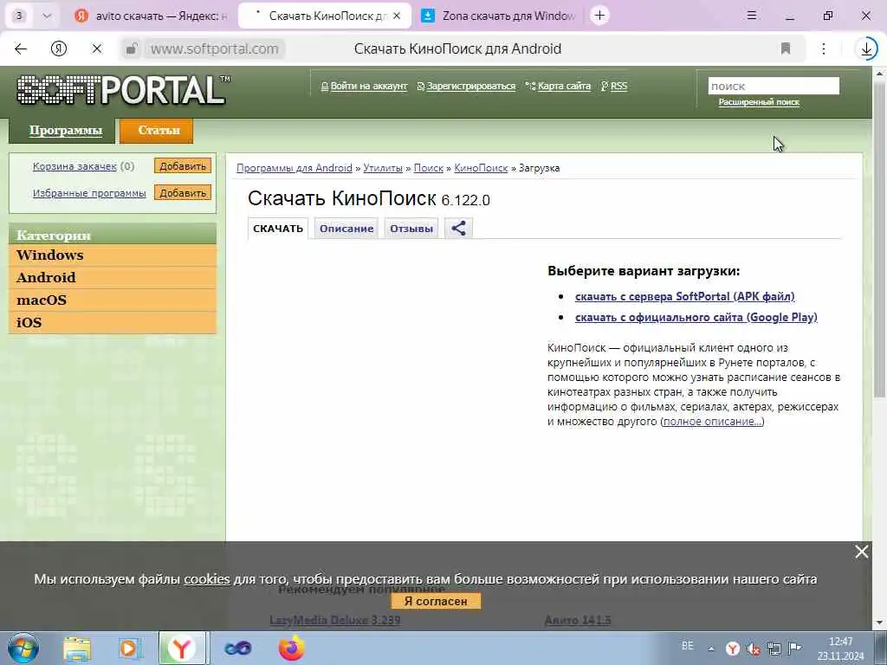Select the Android category
Image resolution: width=887 pixels, height=665 pixels.
113,278
